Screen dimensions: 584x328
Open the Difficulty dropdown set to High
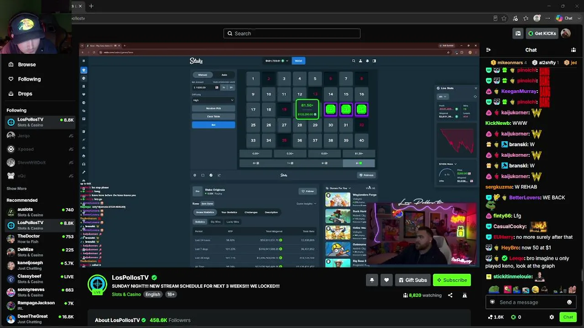click(x=213, y=100)
